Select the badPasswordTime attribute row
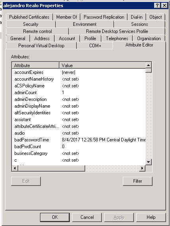Screen dimensions: 170x226 pyautogui.click(x=78, y=140)
